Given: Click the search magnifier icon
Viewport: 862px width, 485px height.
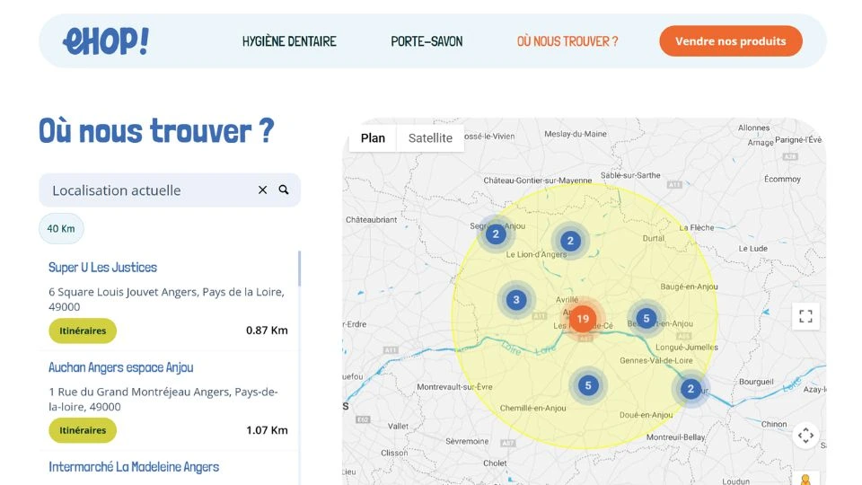Looking at the screenshot, I should pos(284,190).
